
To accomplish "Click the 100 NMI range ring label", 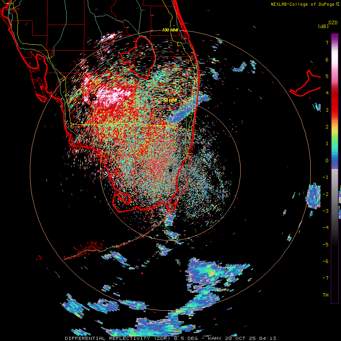I will (x=170, y=30).
